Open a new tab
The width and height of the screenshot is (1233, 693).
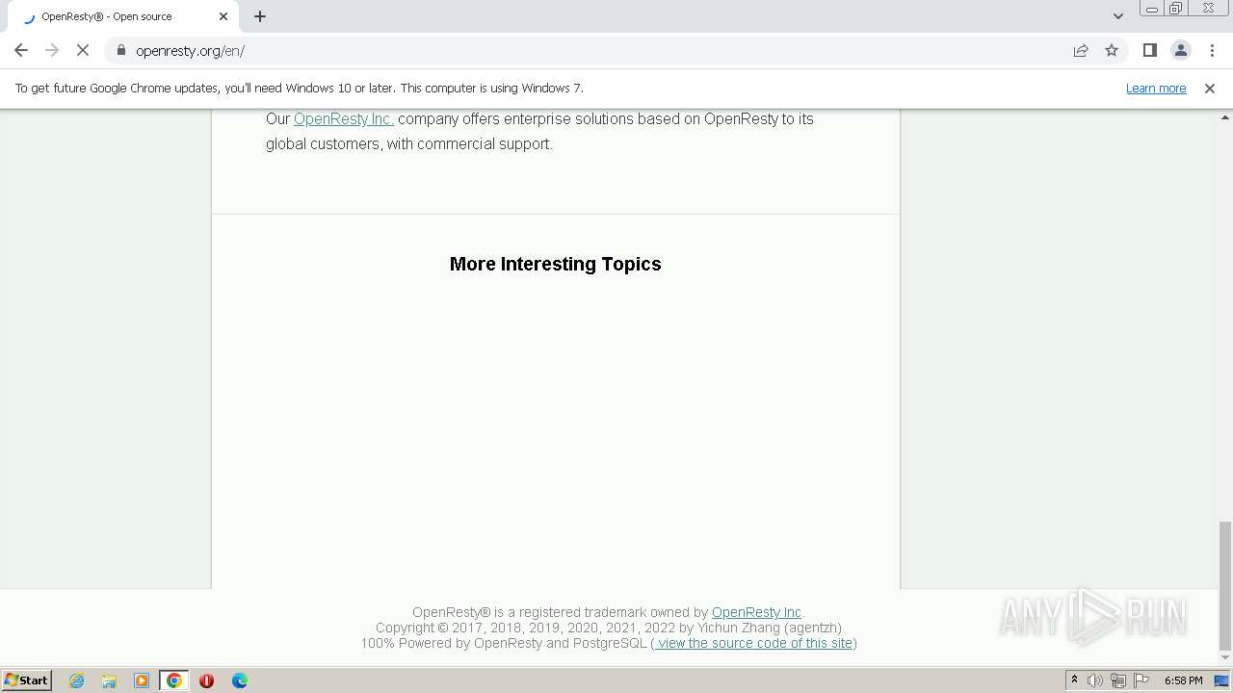(260, 16)
